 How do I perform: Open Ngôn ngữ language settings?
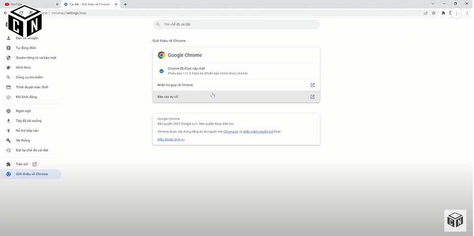(x=23, y=111)
